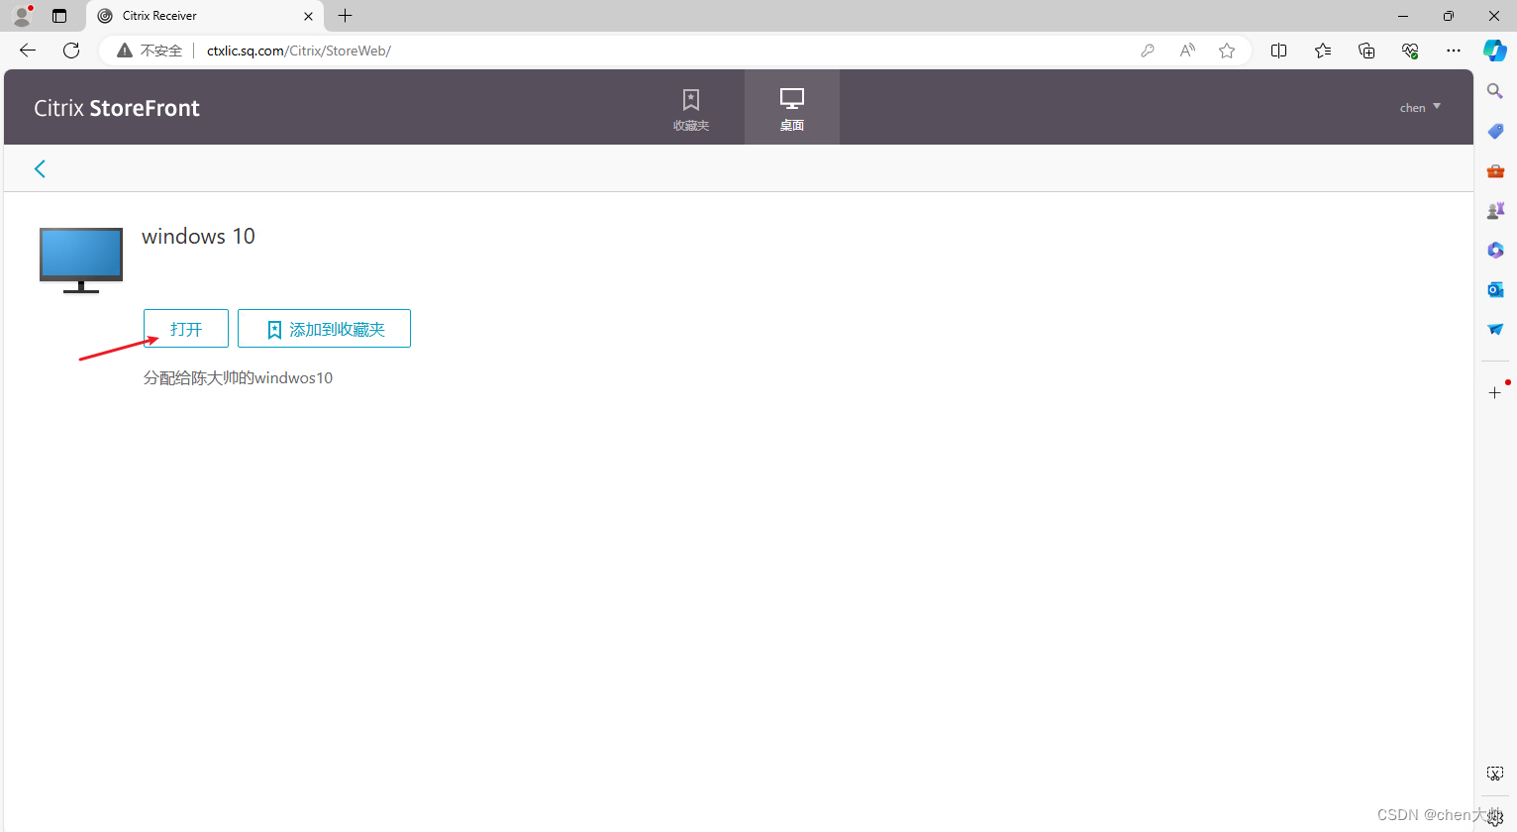
Task: Restore down the browser window
Action: (x=1449, y=16)
